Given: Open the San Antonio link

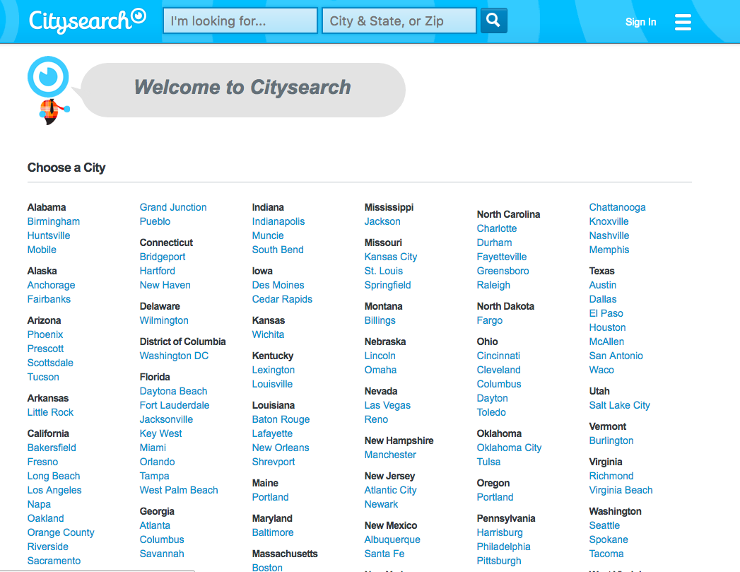Looking at the screenshot, I should pos(616,356).
